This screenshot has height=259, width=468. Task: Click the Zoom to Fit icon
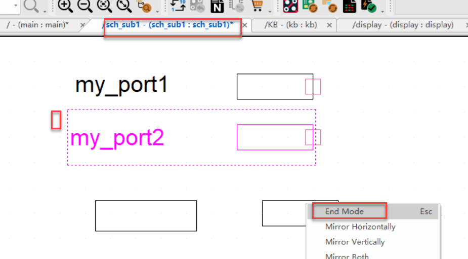point(104,6)
